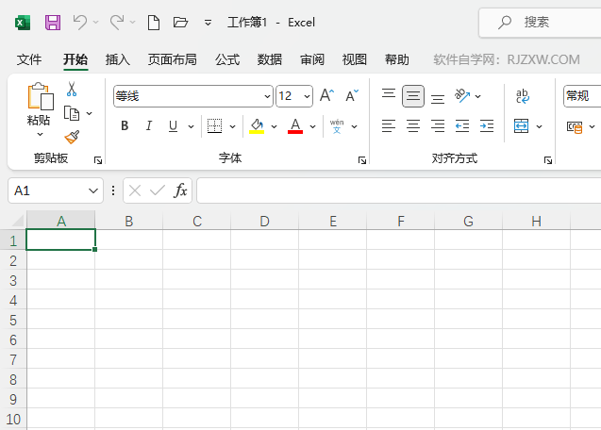
Task: Toggle Bold formatting
Action: click(x=125, y=125)
